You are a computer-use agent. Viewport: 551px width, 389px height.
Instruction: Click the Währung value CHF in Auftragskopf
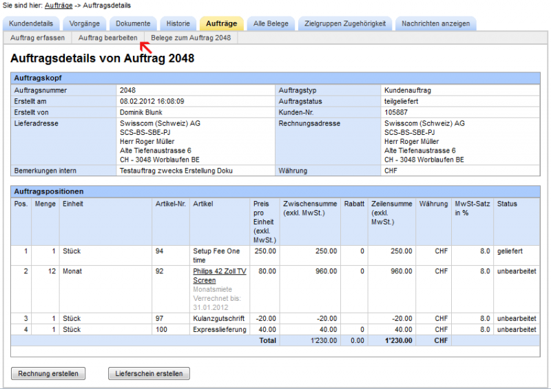click(x=391, y=171)
